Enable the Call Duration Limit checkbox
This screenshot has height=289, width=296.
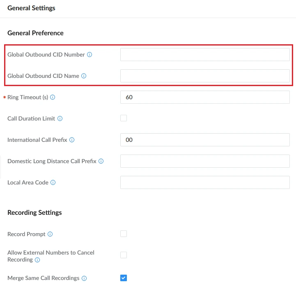[124, 118]
